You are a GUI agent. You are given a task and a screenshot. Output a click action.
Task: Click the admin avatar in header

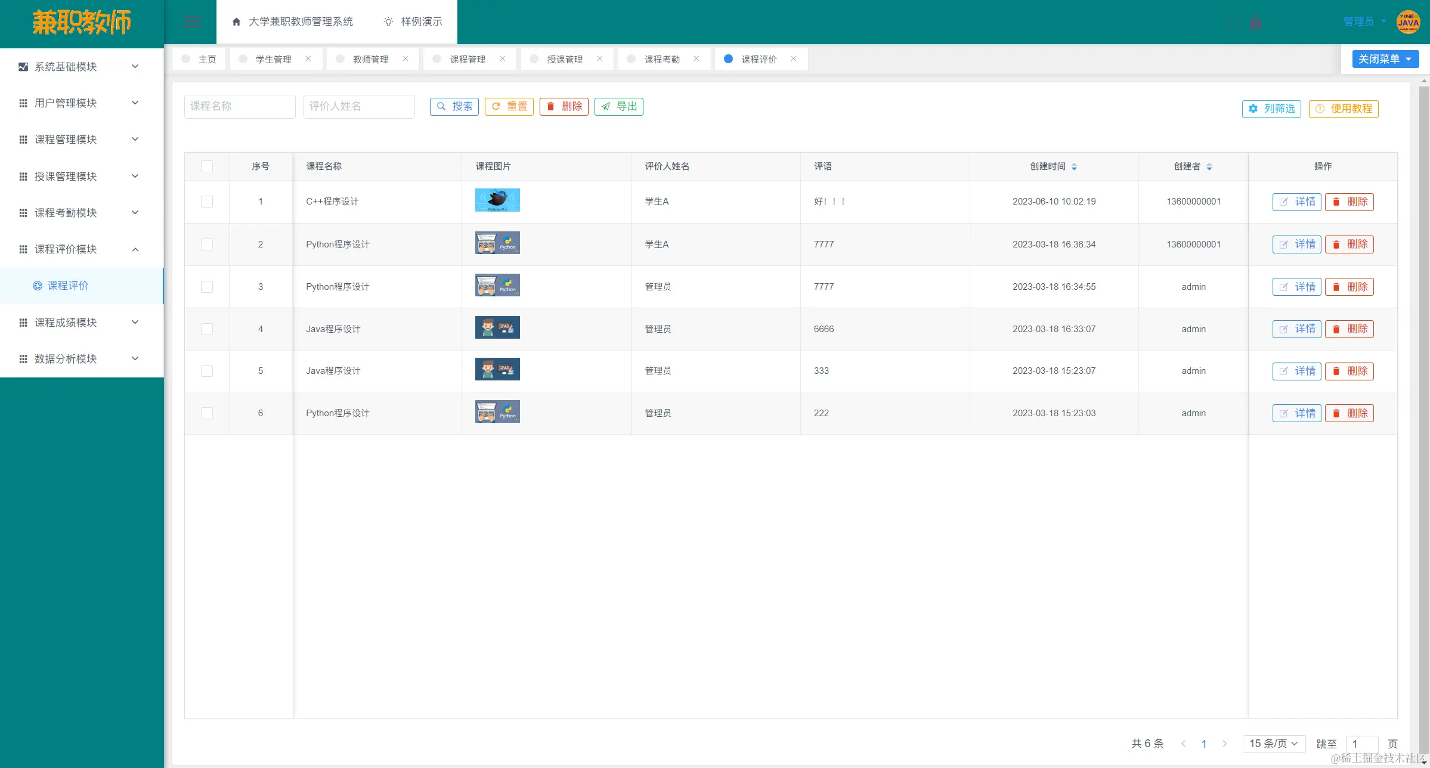(x=1408, y=22)
